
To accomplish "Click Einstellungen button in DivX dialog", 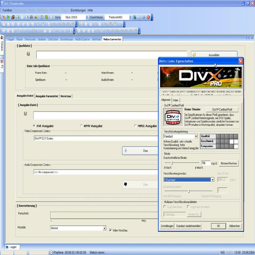I will [x=167, y=226].
